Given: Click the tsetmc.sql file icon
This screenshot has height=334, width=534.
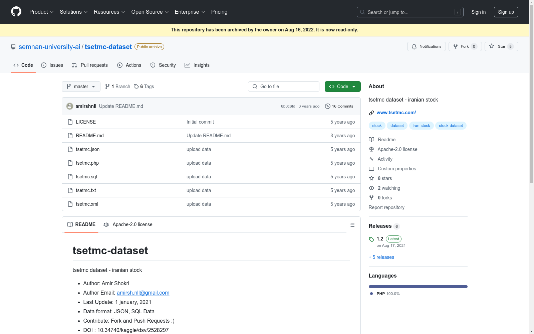Looking at the screenshot, I should tap(70, 177).
